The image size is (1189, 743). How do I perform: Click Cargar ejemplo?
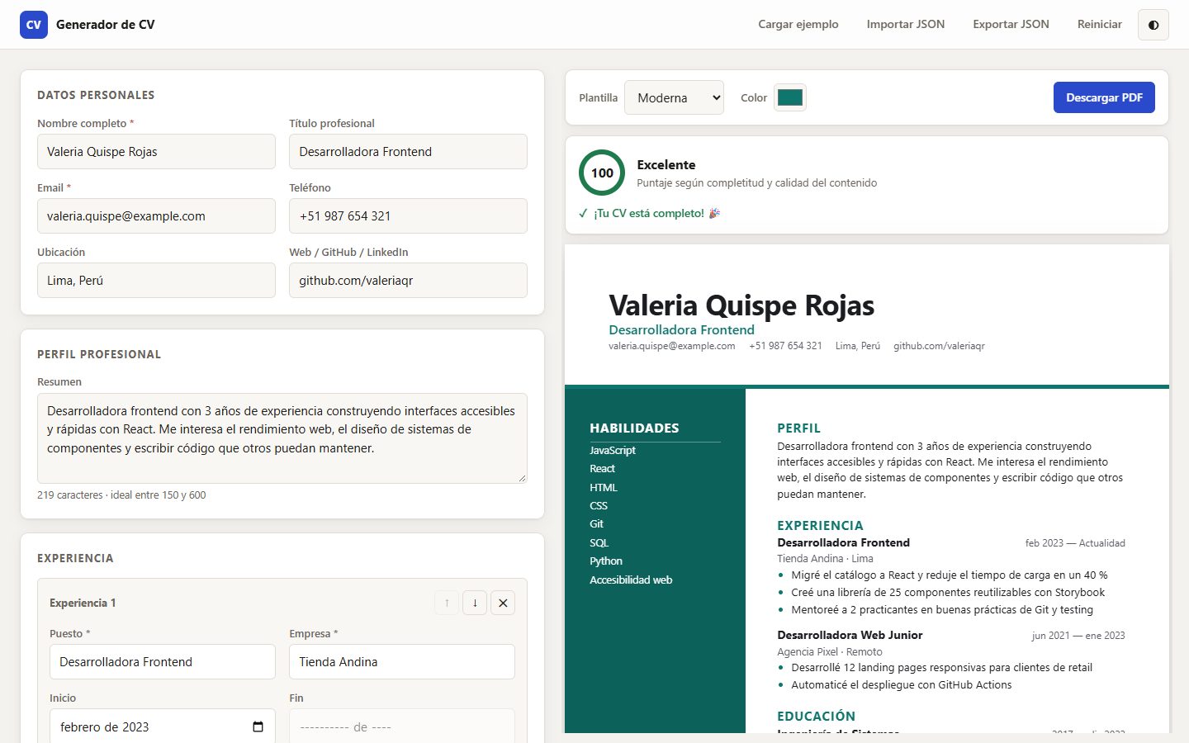[798, 25]
